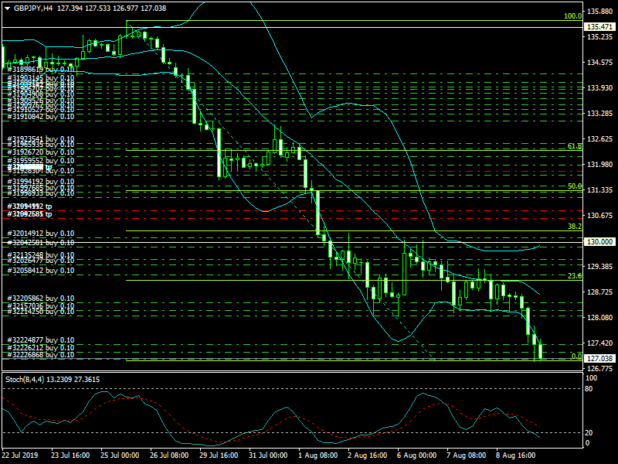Click the current price tag 127.038
Screen dimensions: 618x464
pyautogui.click(x=599, y=358)
